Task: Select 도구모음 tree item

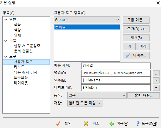Action: (21, 78)
